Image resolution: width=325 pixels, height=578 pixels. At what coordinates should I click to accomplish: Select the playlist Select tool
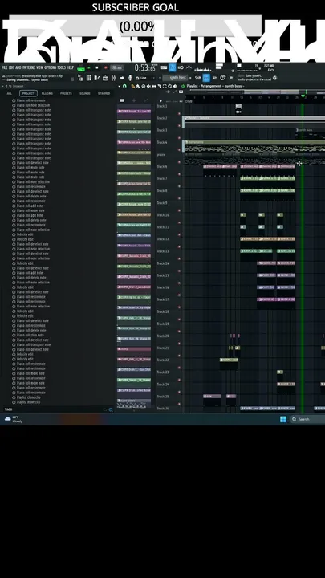pyautogui.click(x=165, y=86)
